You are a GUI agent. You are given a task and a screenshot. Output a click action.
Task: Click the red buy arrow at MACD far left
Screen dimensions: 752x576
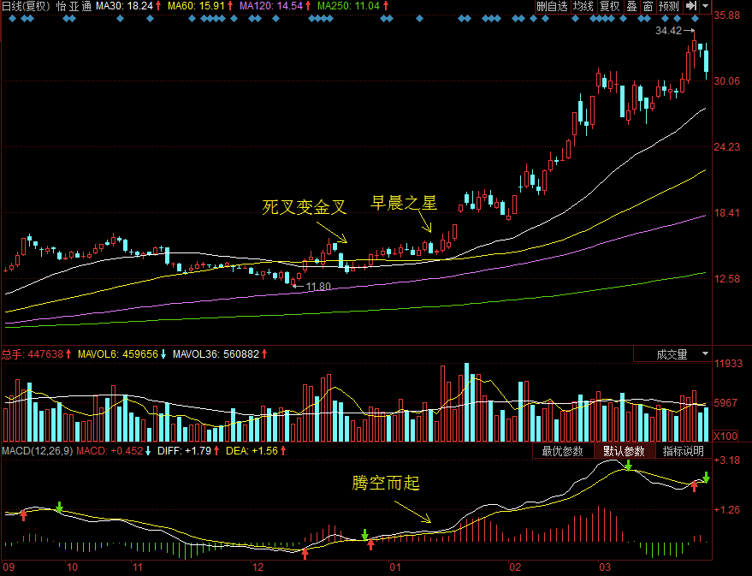pos(24,516)
